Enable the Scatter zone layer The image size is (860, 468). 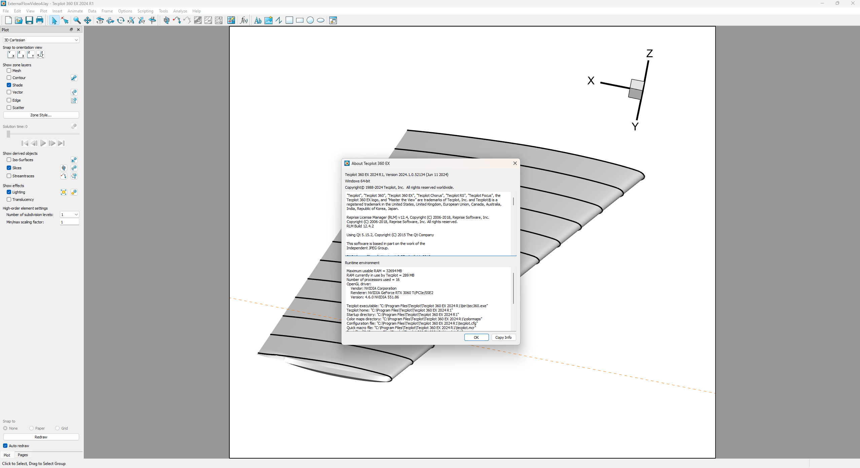coord(9,108)
